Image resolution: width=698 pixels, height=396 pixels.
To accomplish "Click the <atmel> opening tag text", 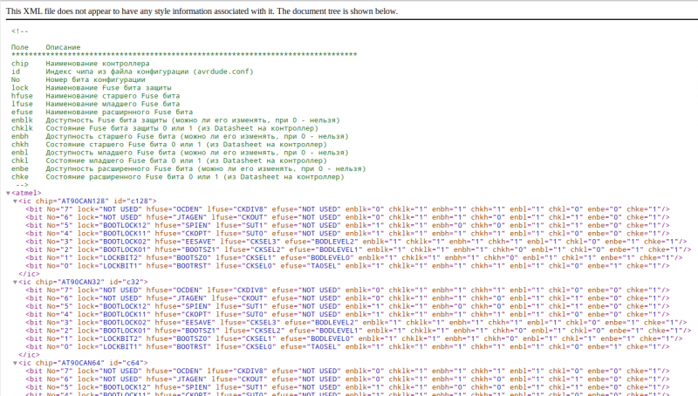I will pos(26,193).
